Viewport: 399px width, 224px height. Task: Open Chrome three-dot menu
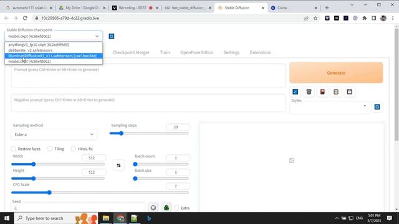click(x=393, y=18)
